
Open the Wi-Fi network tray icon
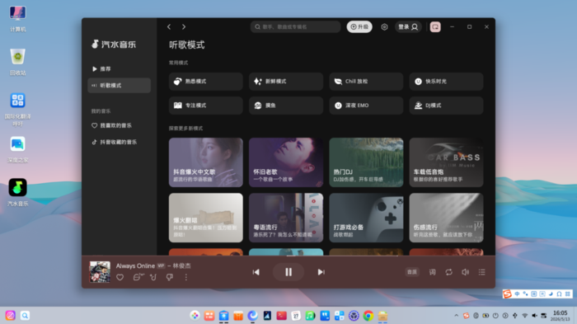pos(525,316)
